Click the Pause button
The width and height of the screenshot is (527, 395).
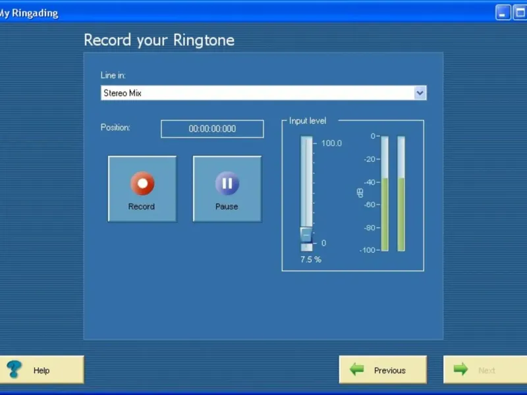227,189
